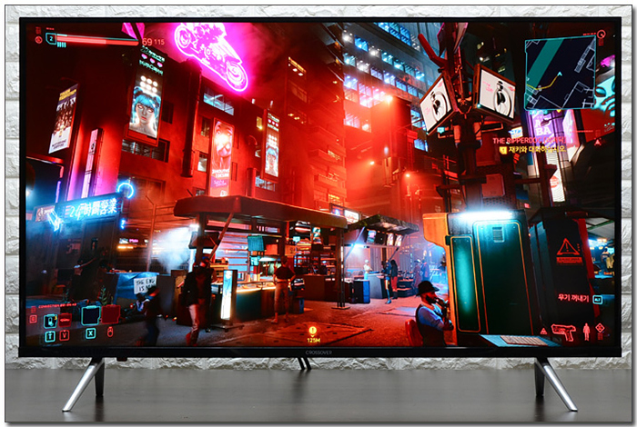Click the red health bar
The height and width of the screenshot is (427, 637).
[97, 40]
